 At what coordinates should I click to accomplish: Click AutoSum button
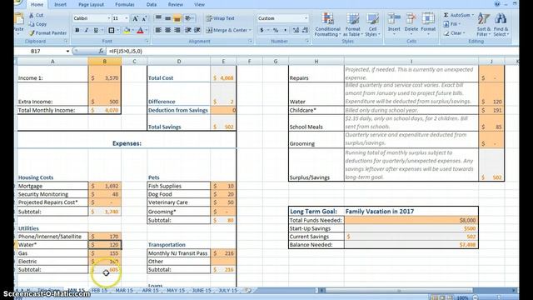(458, 15)
